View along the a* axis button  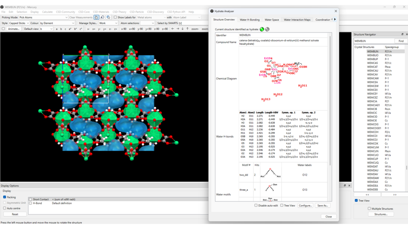pos(71,29)
